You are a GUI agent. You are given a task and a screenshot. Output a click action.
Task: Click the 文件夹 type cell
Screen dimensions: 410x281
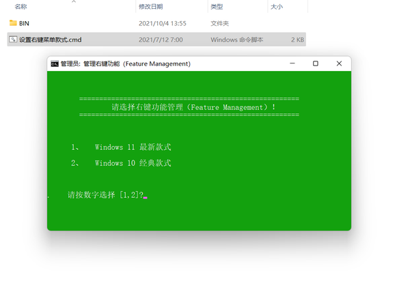point(219,23)
